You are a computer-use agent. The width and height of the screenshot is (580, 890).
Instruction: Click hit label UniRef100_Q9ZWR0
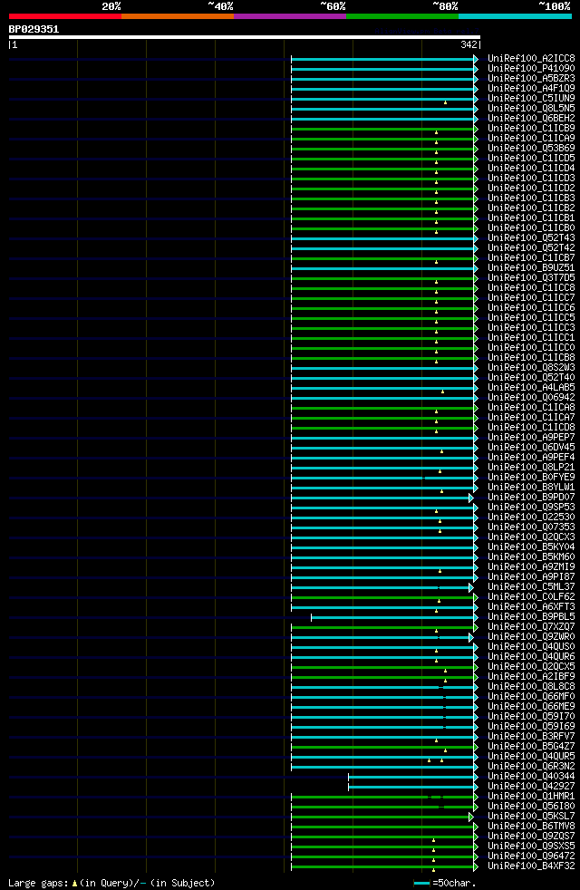pos(531,636)
